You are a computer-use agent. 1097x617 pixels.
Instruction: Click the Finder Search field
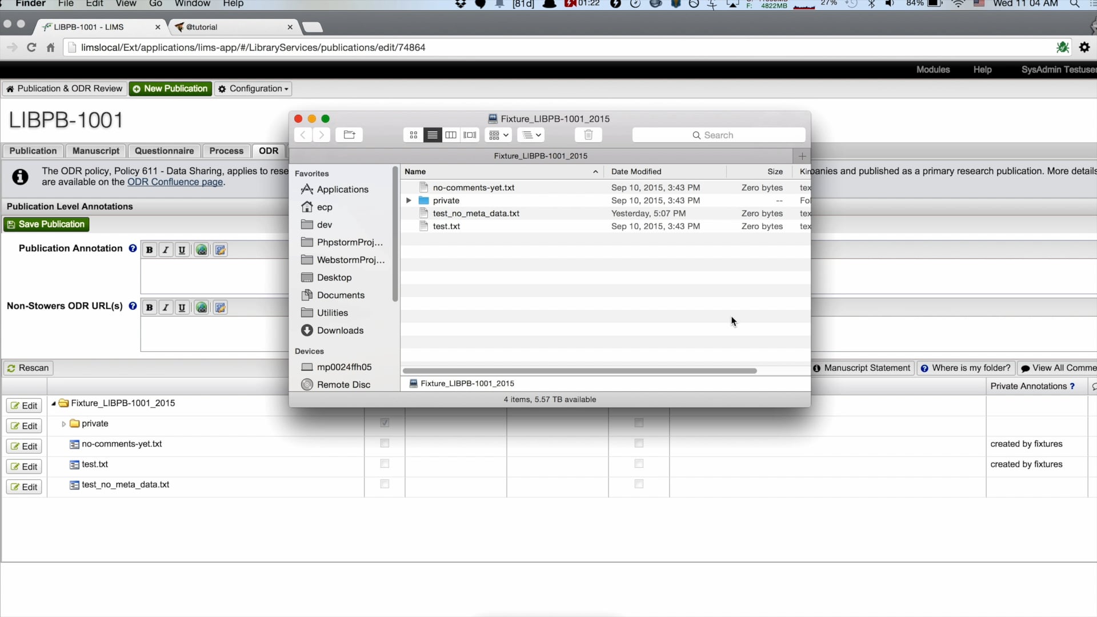(719, 135)
